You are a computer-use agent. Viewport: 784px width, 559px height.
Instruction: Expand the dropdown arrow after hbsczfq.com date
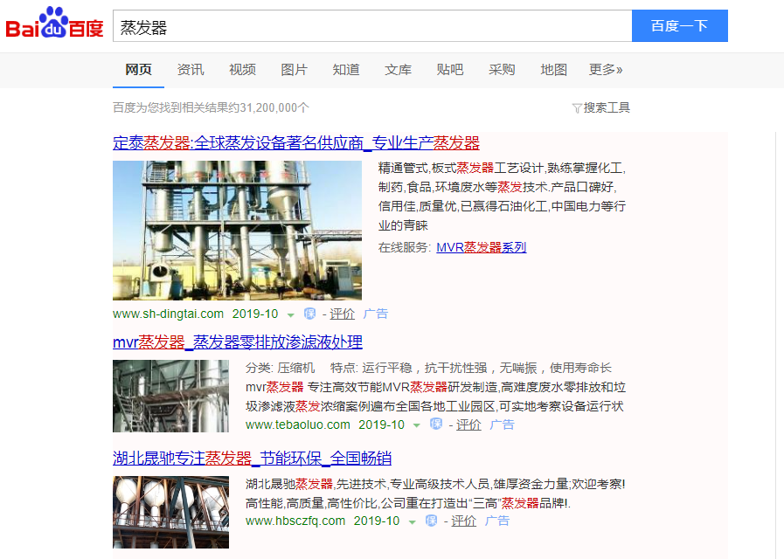pyautogui.click(x=412, y=521)
